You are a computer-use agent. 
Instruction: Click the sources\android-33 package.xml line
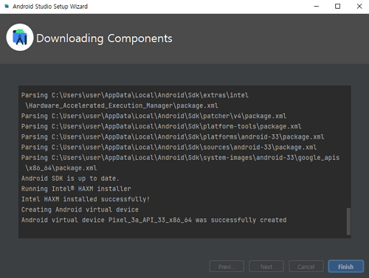point(169,147)
